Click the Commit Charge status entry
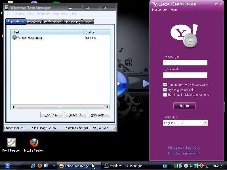The image size is (227, 170). pyautogui.click(x=87, y=128)
